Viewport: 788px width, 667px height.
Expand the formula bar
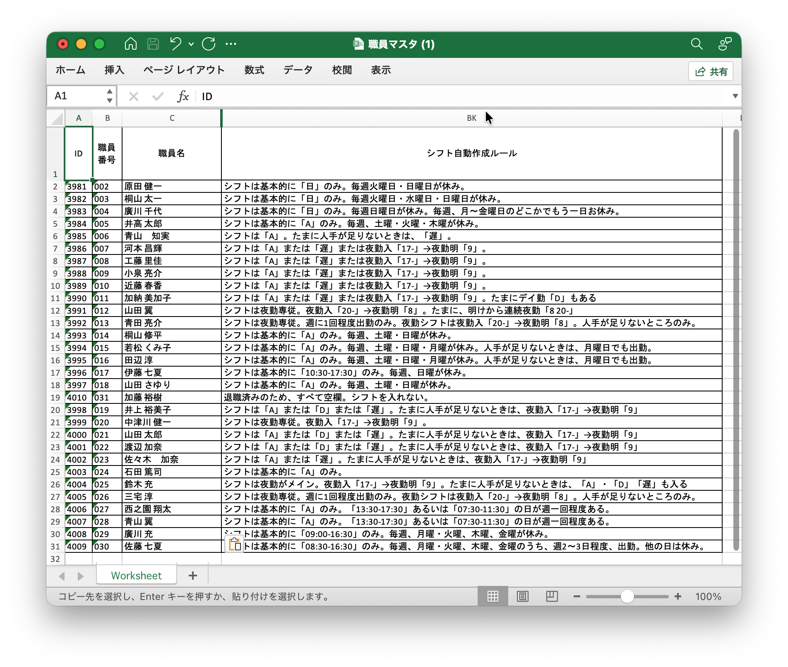click(x=735, y=96)
